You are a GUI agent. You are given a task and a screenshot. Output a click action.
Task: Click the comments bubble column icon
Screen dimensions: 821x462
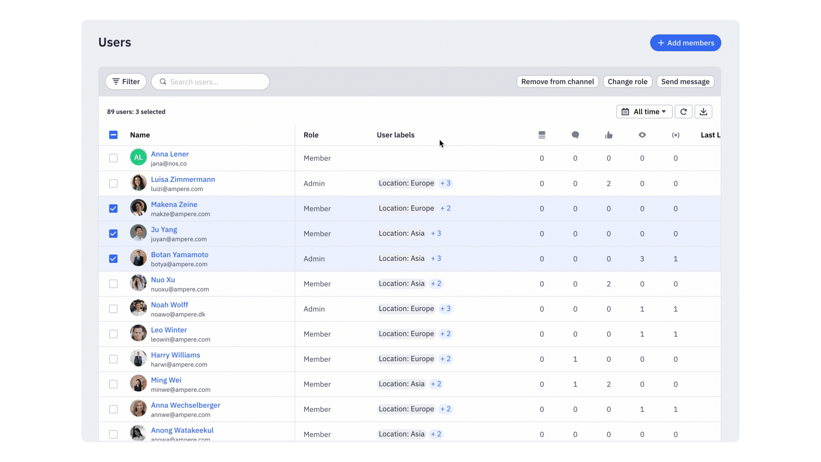[x=575, y=135]
